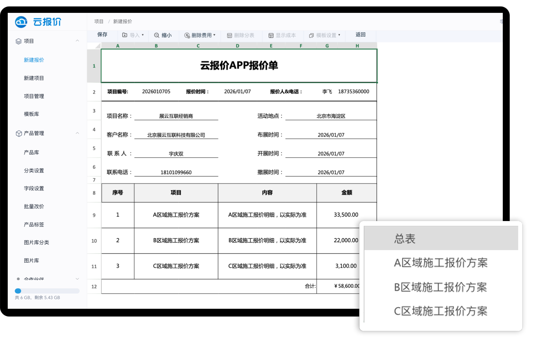This screenshot has height=347, width=533.
Task: Click phone 18735360000 in header row
Action: [x=353, y=92]
